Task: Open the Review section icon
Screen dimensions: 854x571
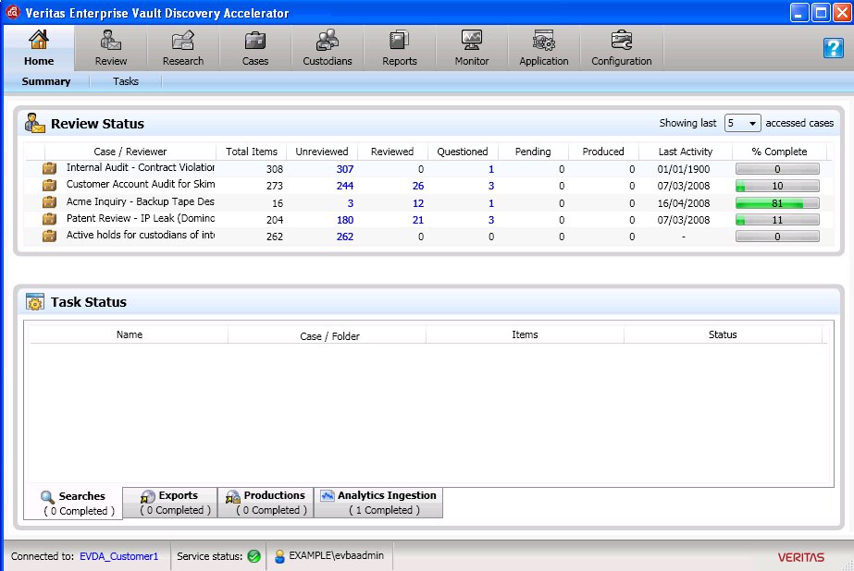Action: tap(110, 41)
